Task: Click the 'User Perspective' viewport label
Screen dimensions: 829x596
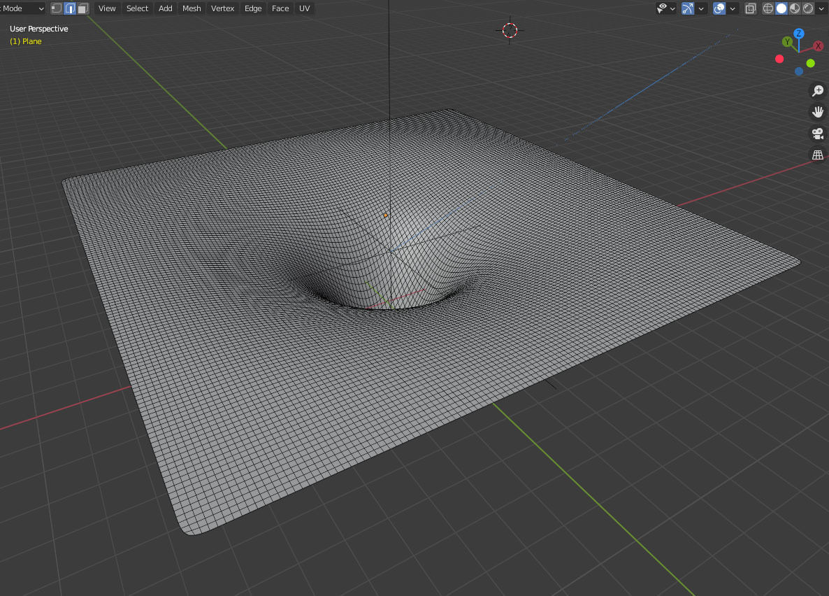Action: 39,29
